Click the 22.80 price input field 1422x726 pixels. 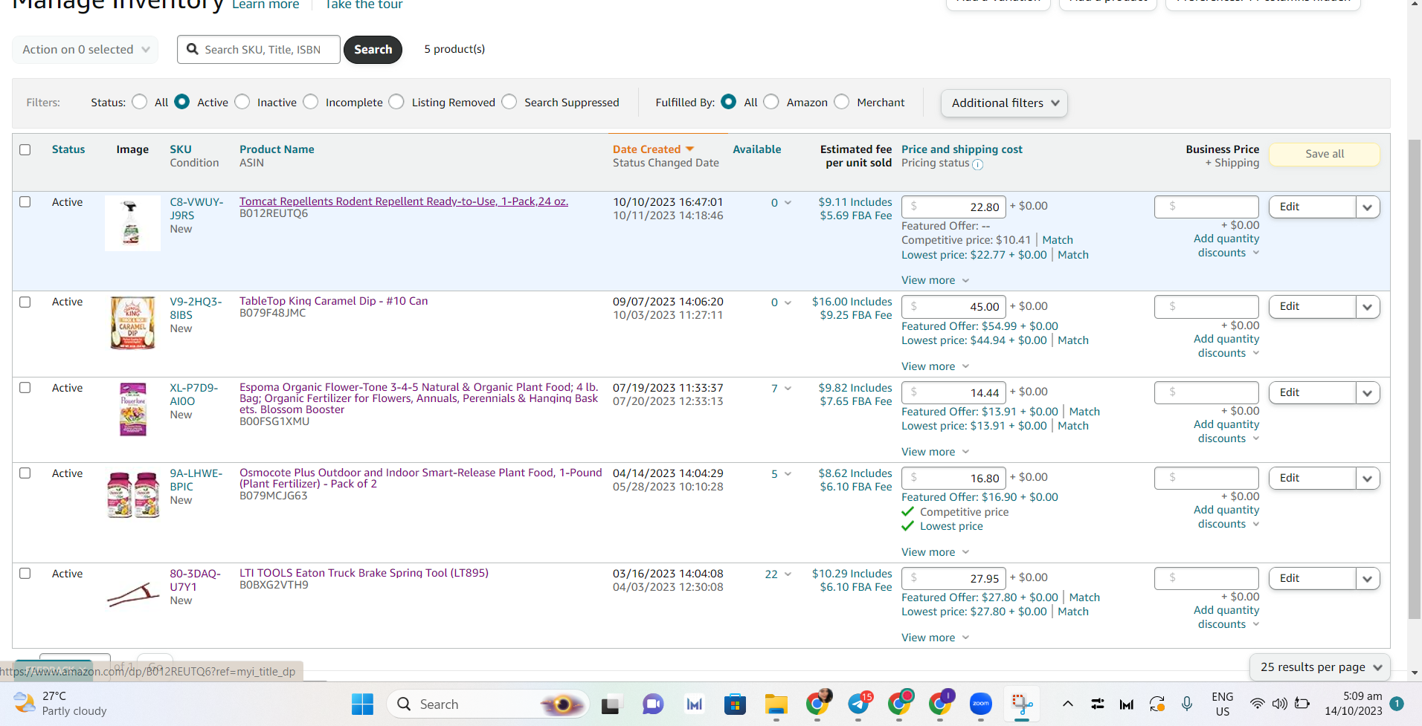(953, 207)
